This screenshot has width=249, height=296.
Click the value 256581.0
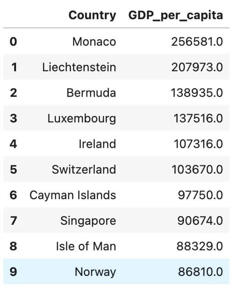coord(197,42)
